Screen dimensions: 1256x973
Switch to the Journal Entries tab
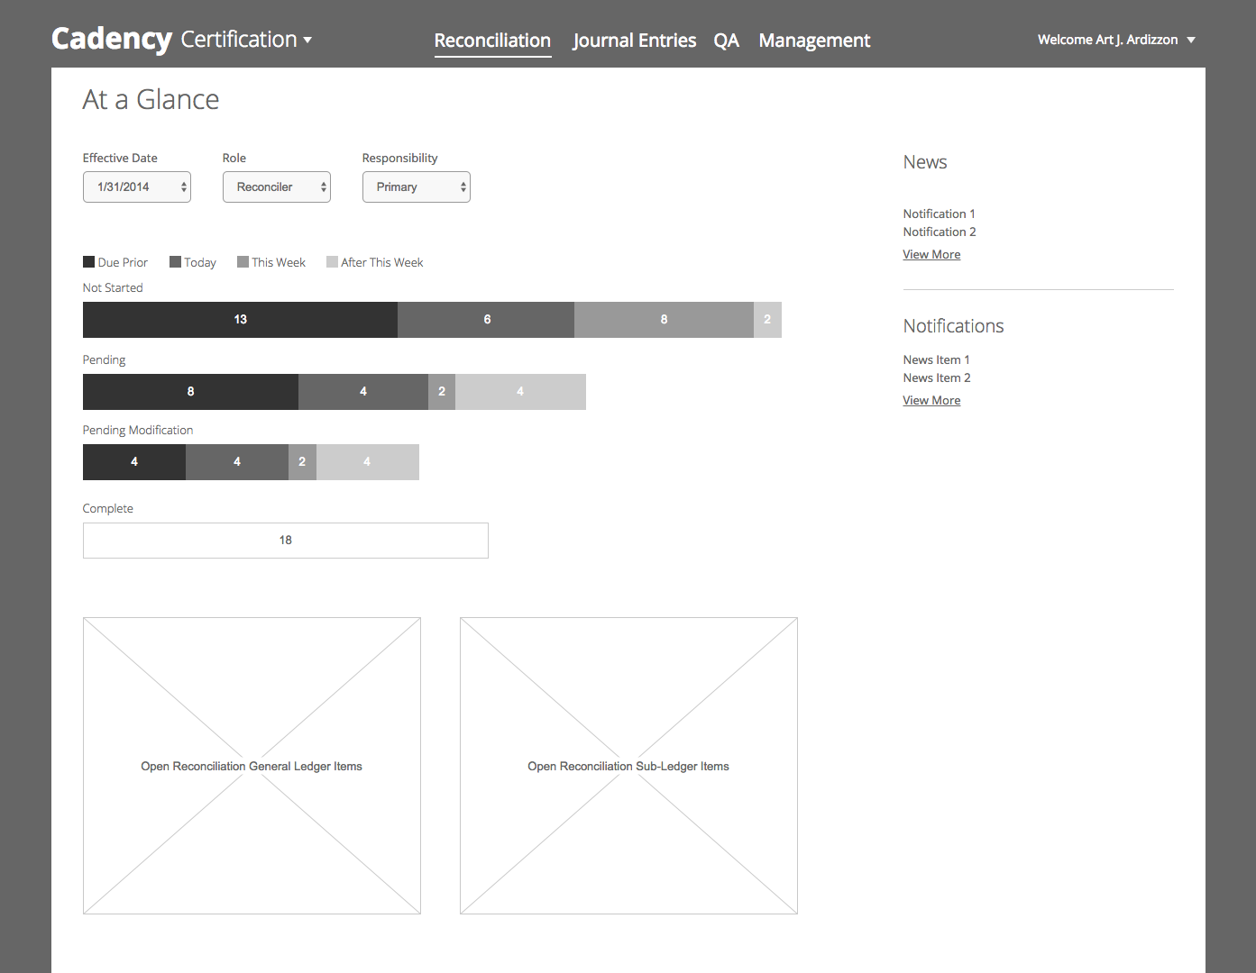point(634,41)
